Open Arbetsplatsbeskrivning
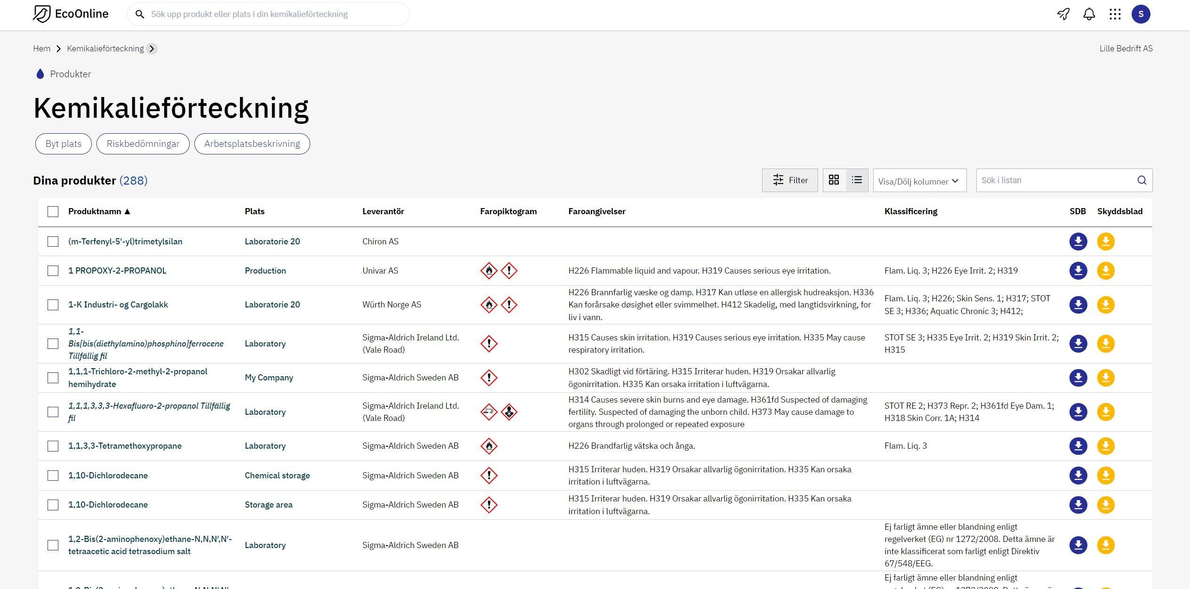 tap(252, 144)
